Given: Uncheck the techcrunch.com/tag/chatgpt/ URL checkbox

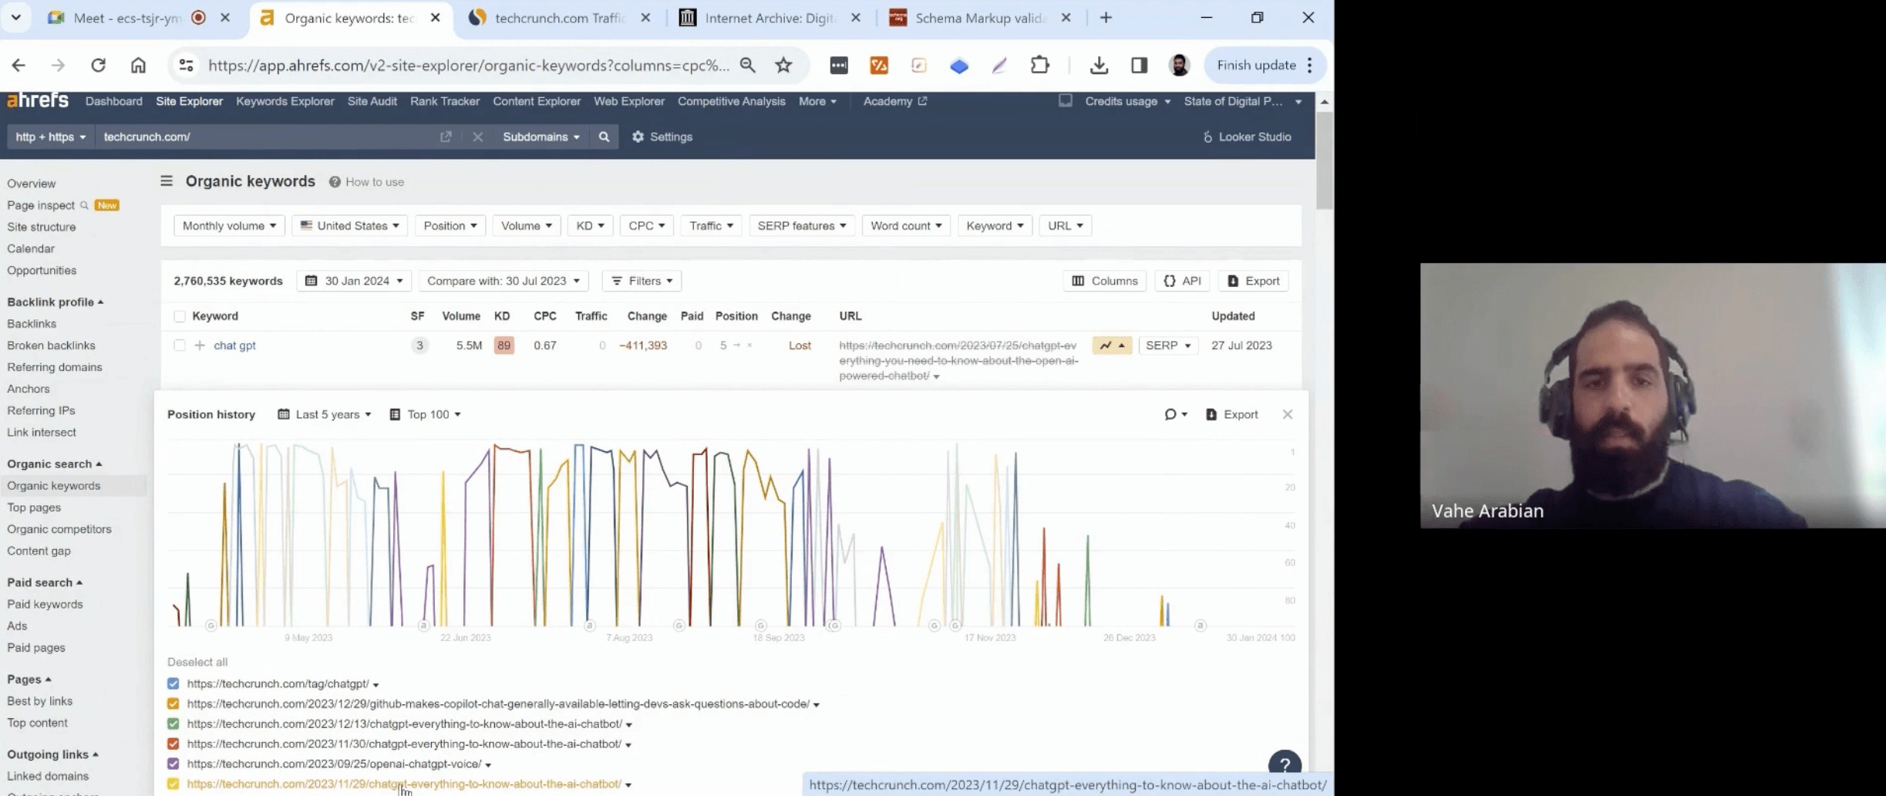Looking at the screenshot, I should (173, 684).
